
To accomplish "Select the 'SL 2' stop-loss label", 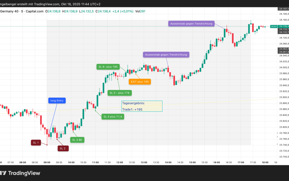I will click(x=63, y=148).
